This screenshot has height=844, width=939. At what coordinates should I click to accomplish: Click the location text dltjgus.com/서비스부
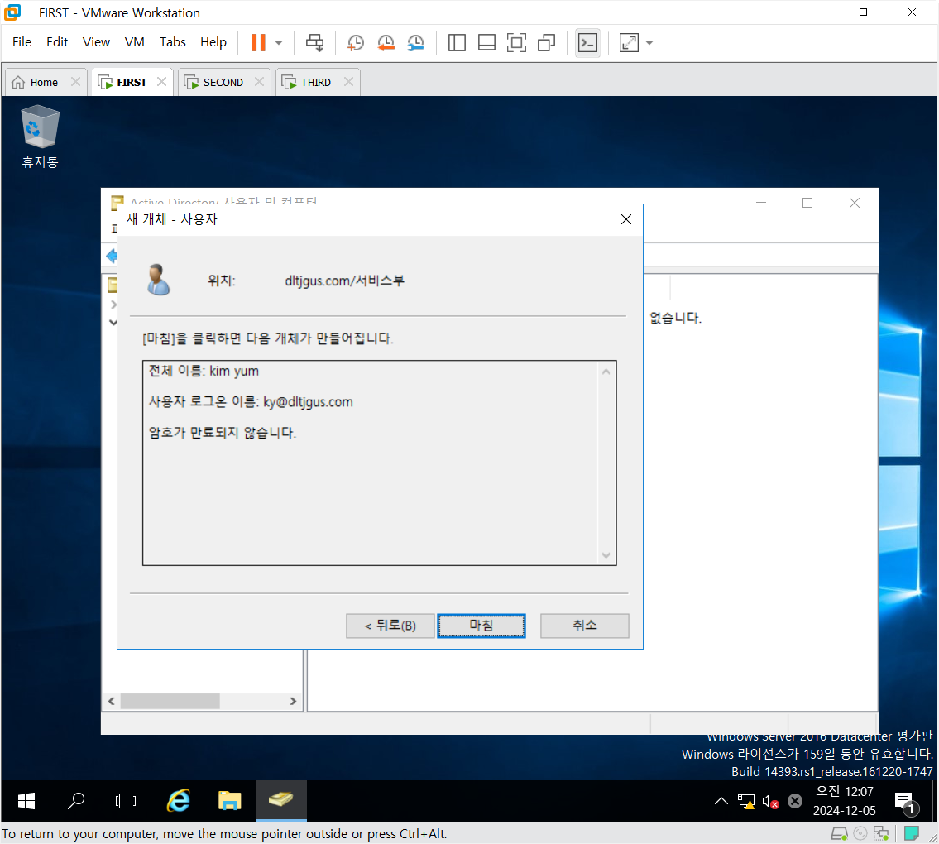(x=345, y=281)
